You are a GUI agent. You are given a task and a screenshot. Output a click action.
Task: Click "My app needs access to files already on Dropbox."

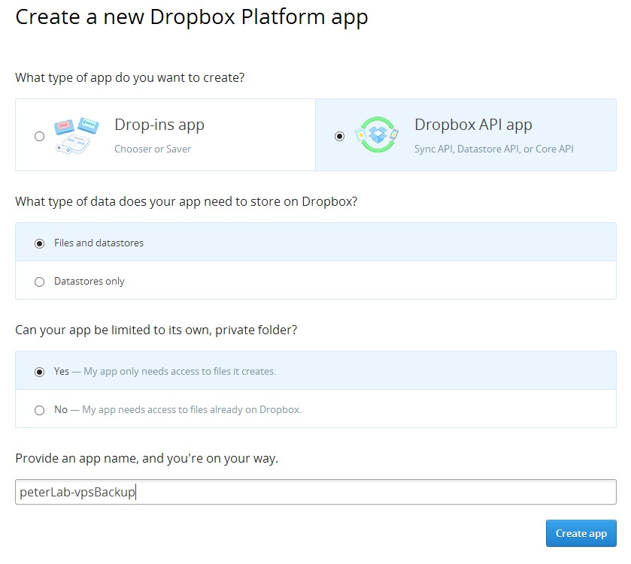click(x=192, y=410)
